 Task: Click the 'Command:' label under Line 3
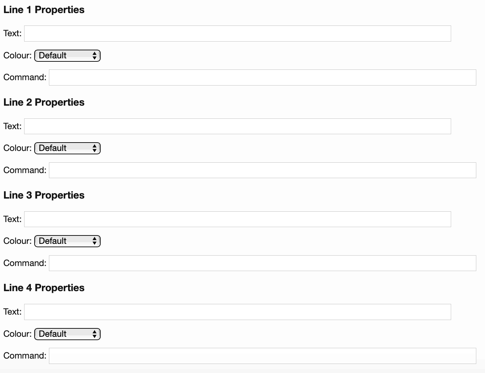click(x=25, y=263)
